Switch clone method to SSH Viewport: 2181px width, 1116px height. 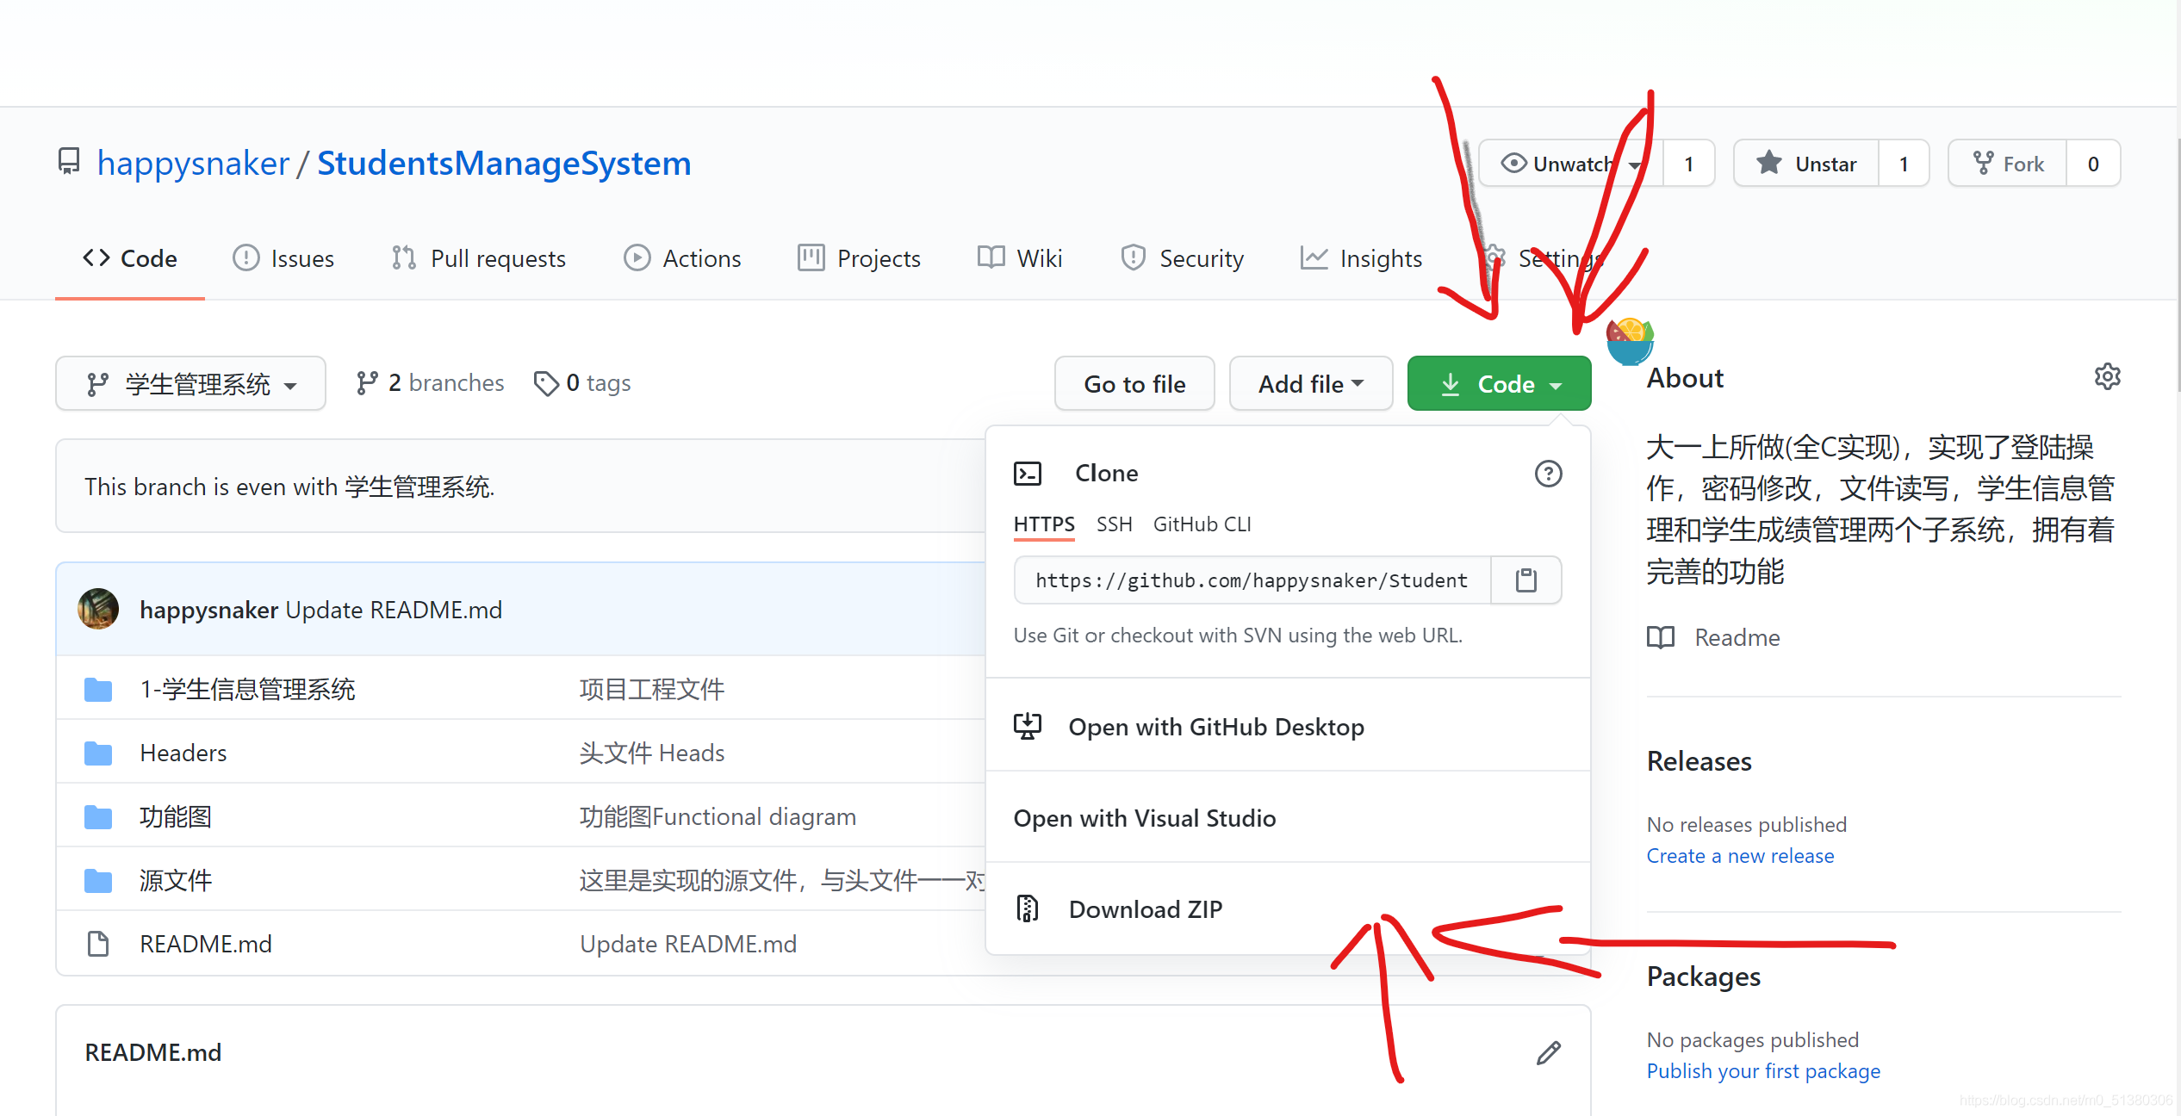[1114, 524]
